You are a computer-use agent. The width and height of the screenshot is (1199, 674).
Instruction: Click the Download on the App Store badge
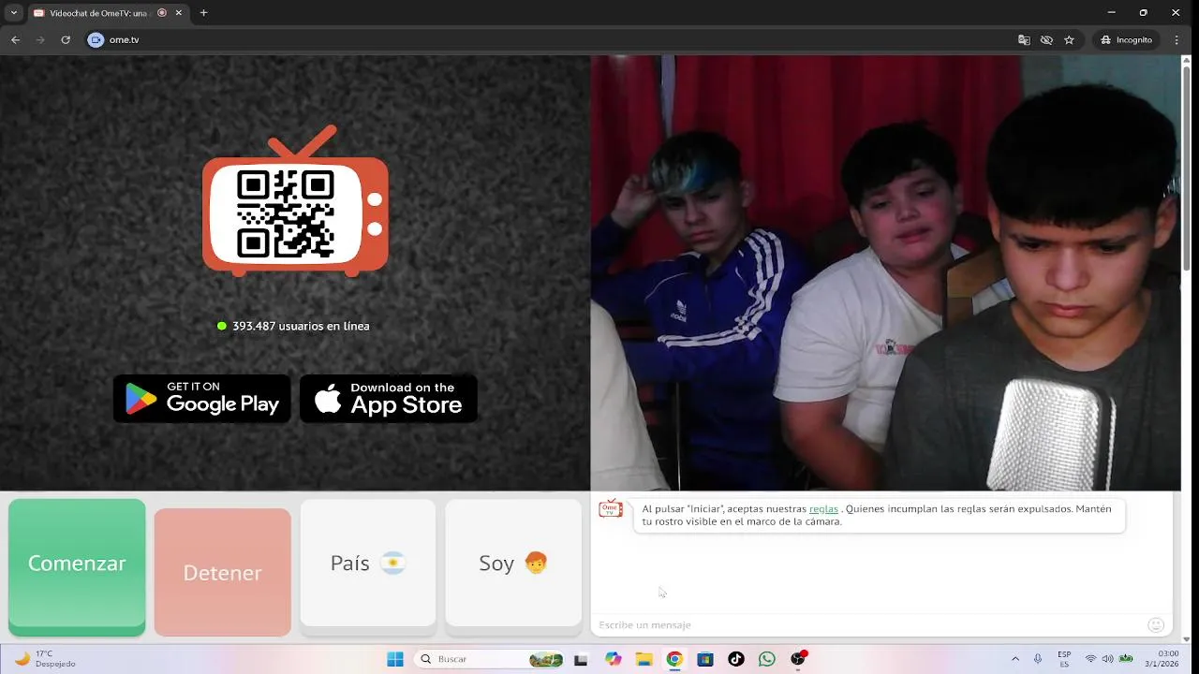point(389,399)
